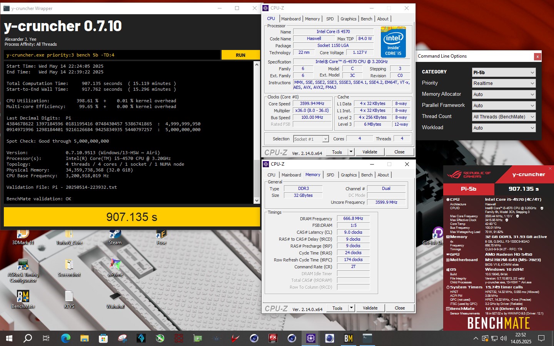The image size is (554, 346).
Task: Open Microsoft Store from the taskbar
Action: pos(103,338)
